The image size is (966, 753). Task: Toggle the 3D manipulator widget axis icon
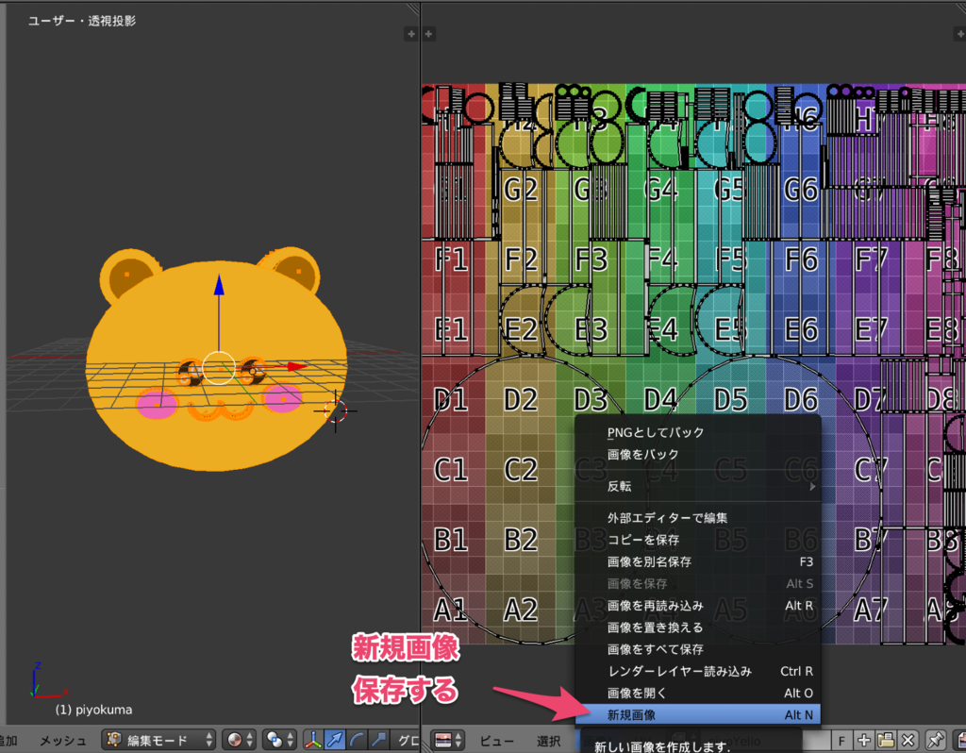[x=311, y=741]
